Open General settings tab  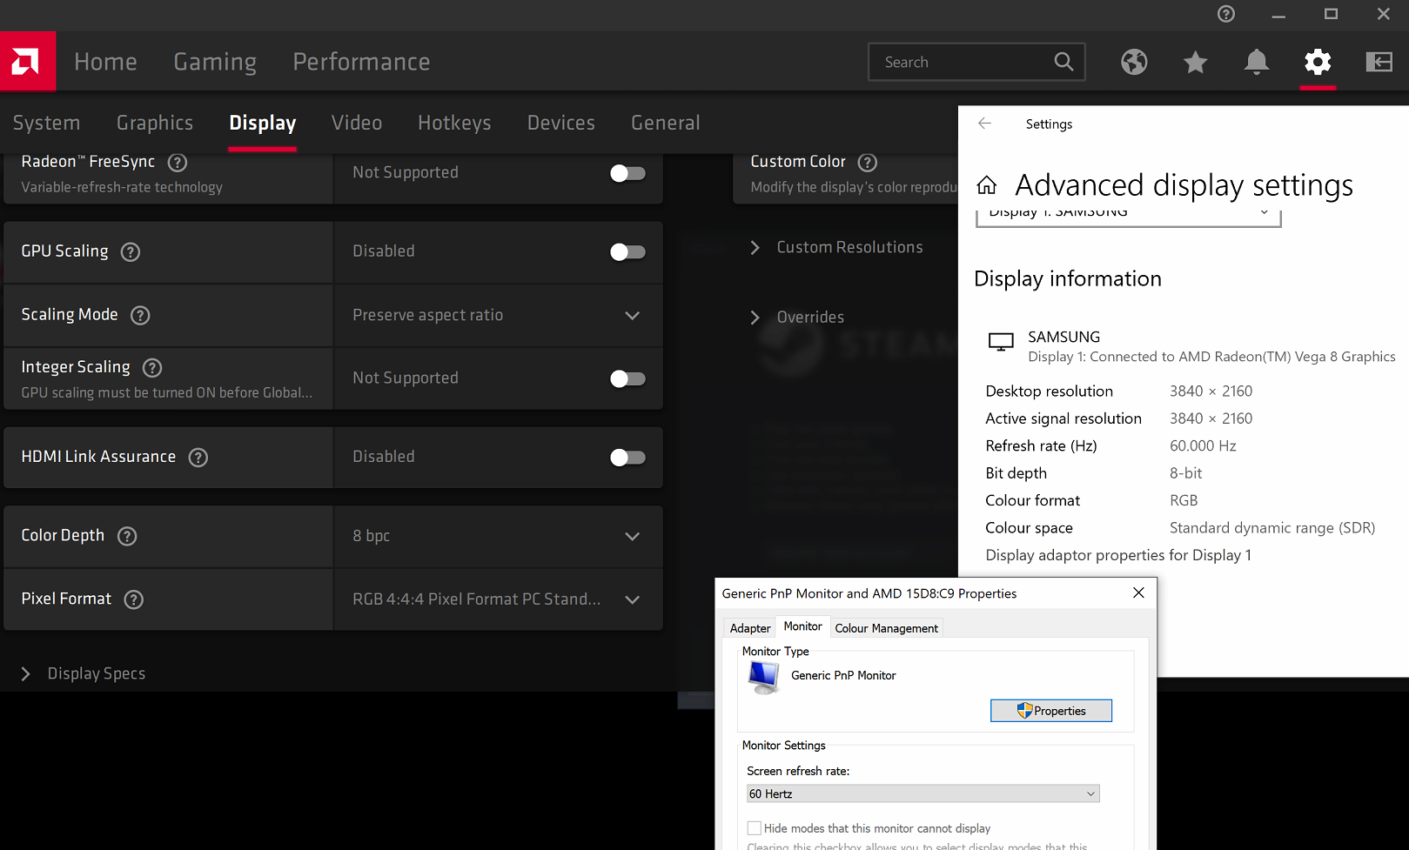click(666, 123)
